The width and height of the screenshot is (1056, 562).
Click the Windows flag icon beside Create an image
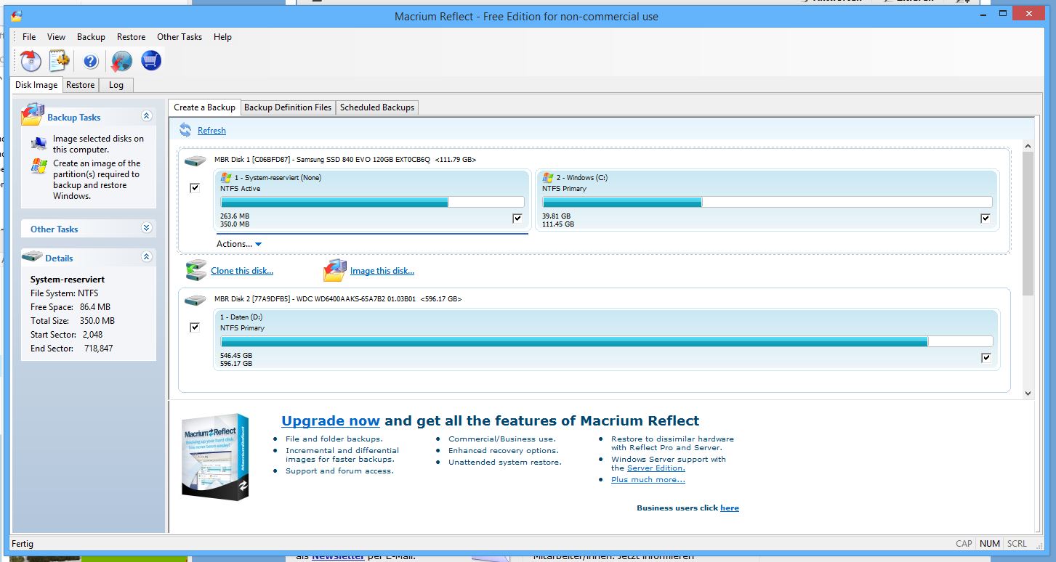point(39,166)
